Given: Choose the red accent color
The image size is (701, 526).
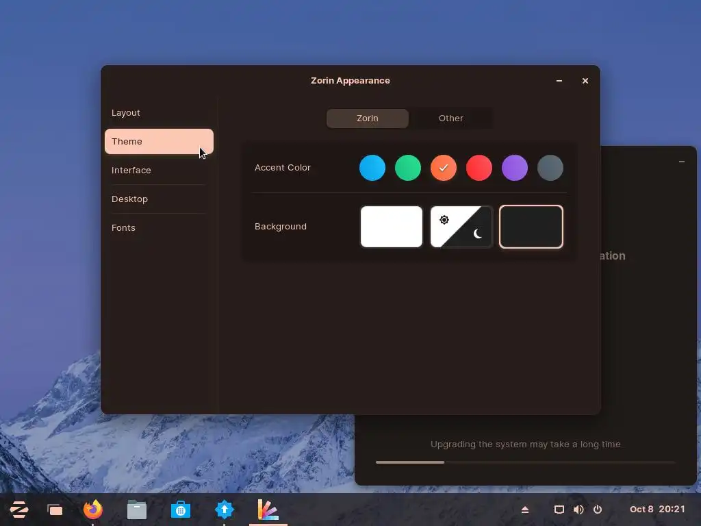Looking at the screenshot, I should point(479,168).
